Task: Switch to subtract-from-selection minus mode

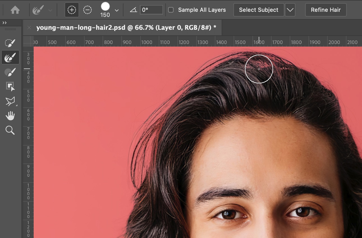Action: pos(88,10)
